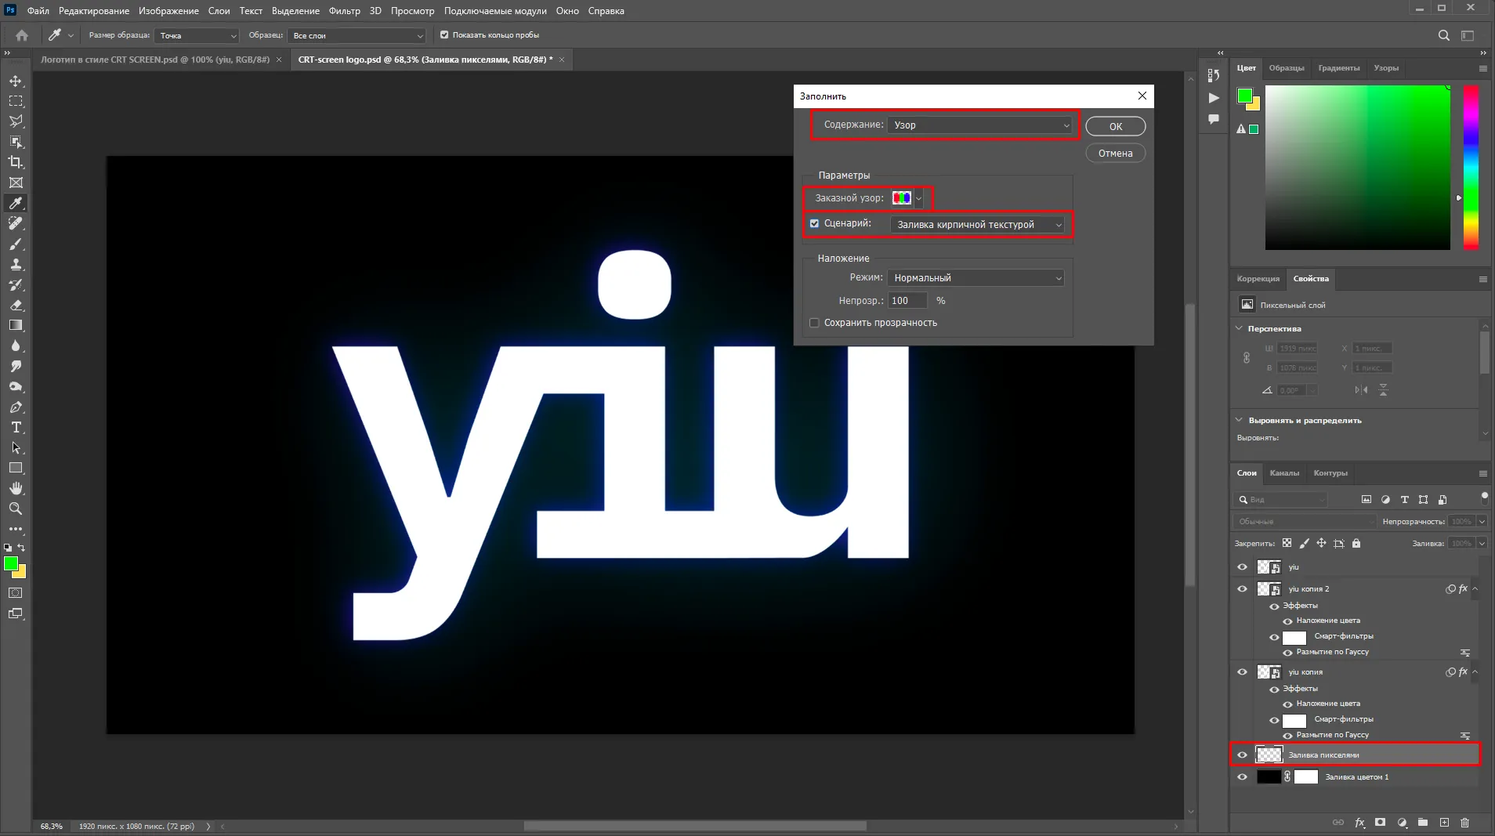The width and height of the screenshot is (1495, 836).
Task: Click the green foreground color swatch in toolbar
Action: pos(11,563)
